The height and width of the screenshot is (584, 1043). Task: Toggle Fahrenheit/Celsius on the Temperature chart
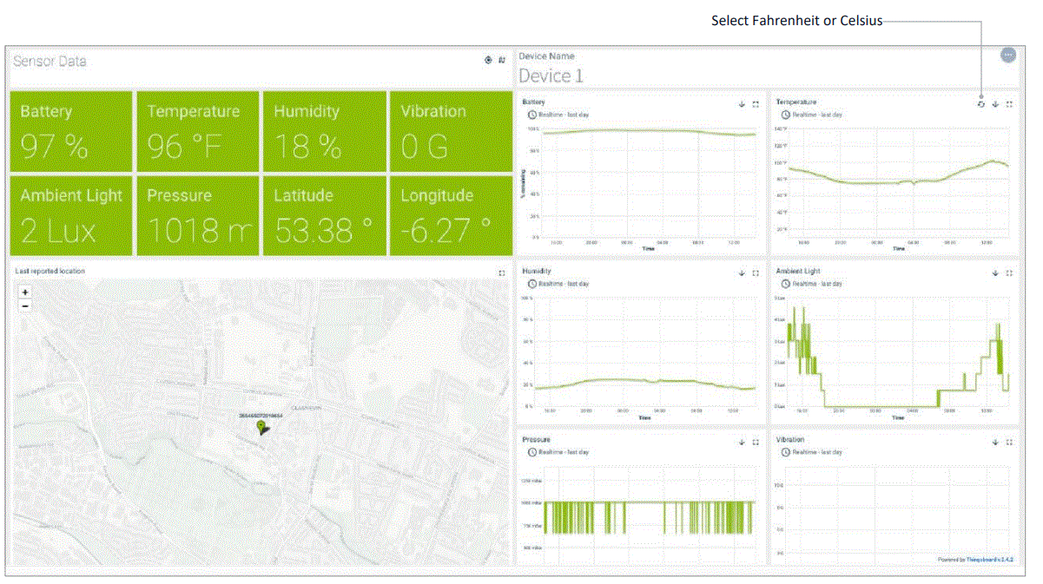point(980,104)
